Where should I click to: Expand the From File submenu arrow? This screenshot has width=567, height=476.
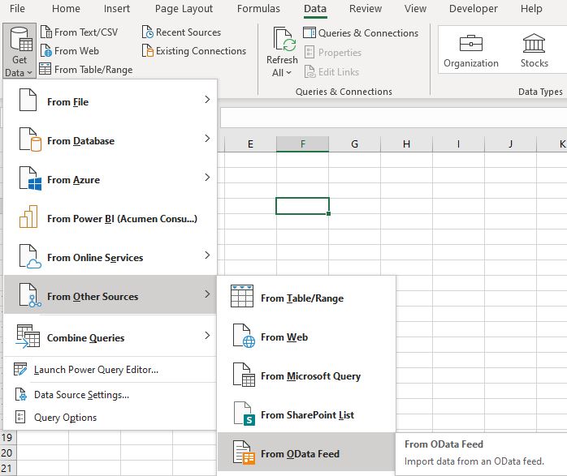click(x=207, y=99)
